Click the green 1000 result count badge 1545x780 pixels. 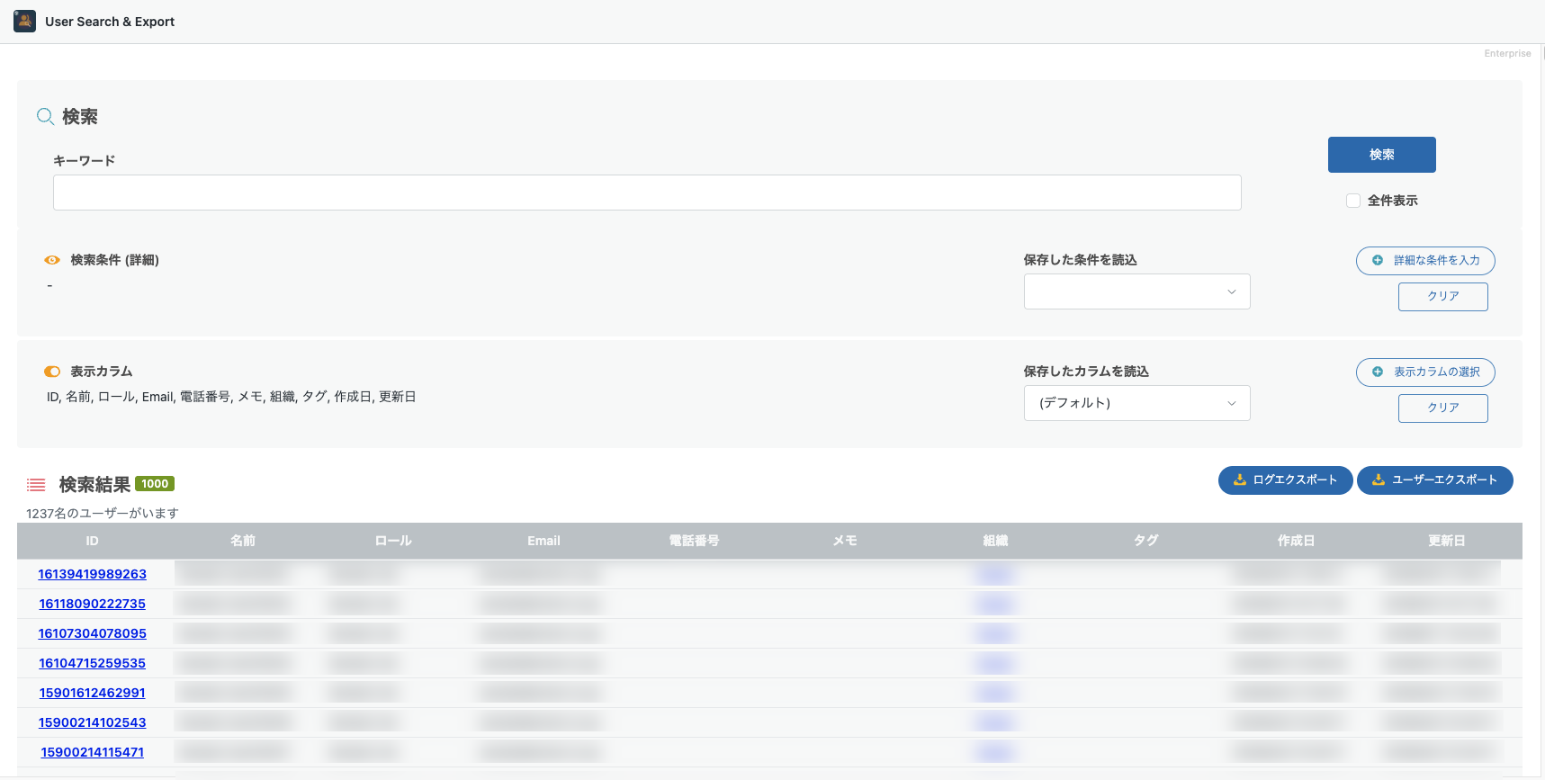(x=155, y=484)
